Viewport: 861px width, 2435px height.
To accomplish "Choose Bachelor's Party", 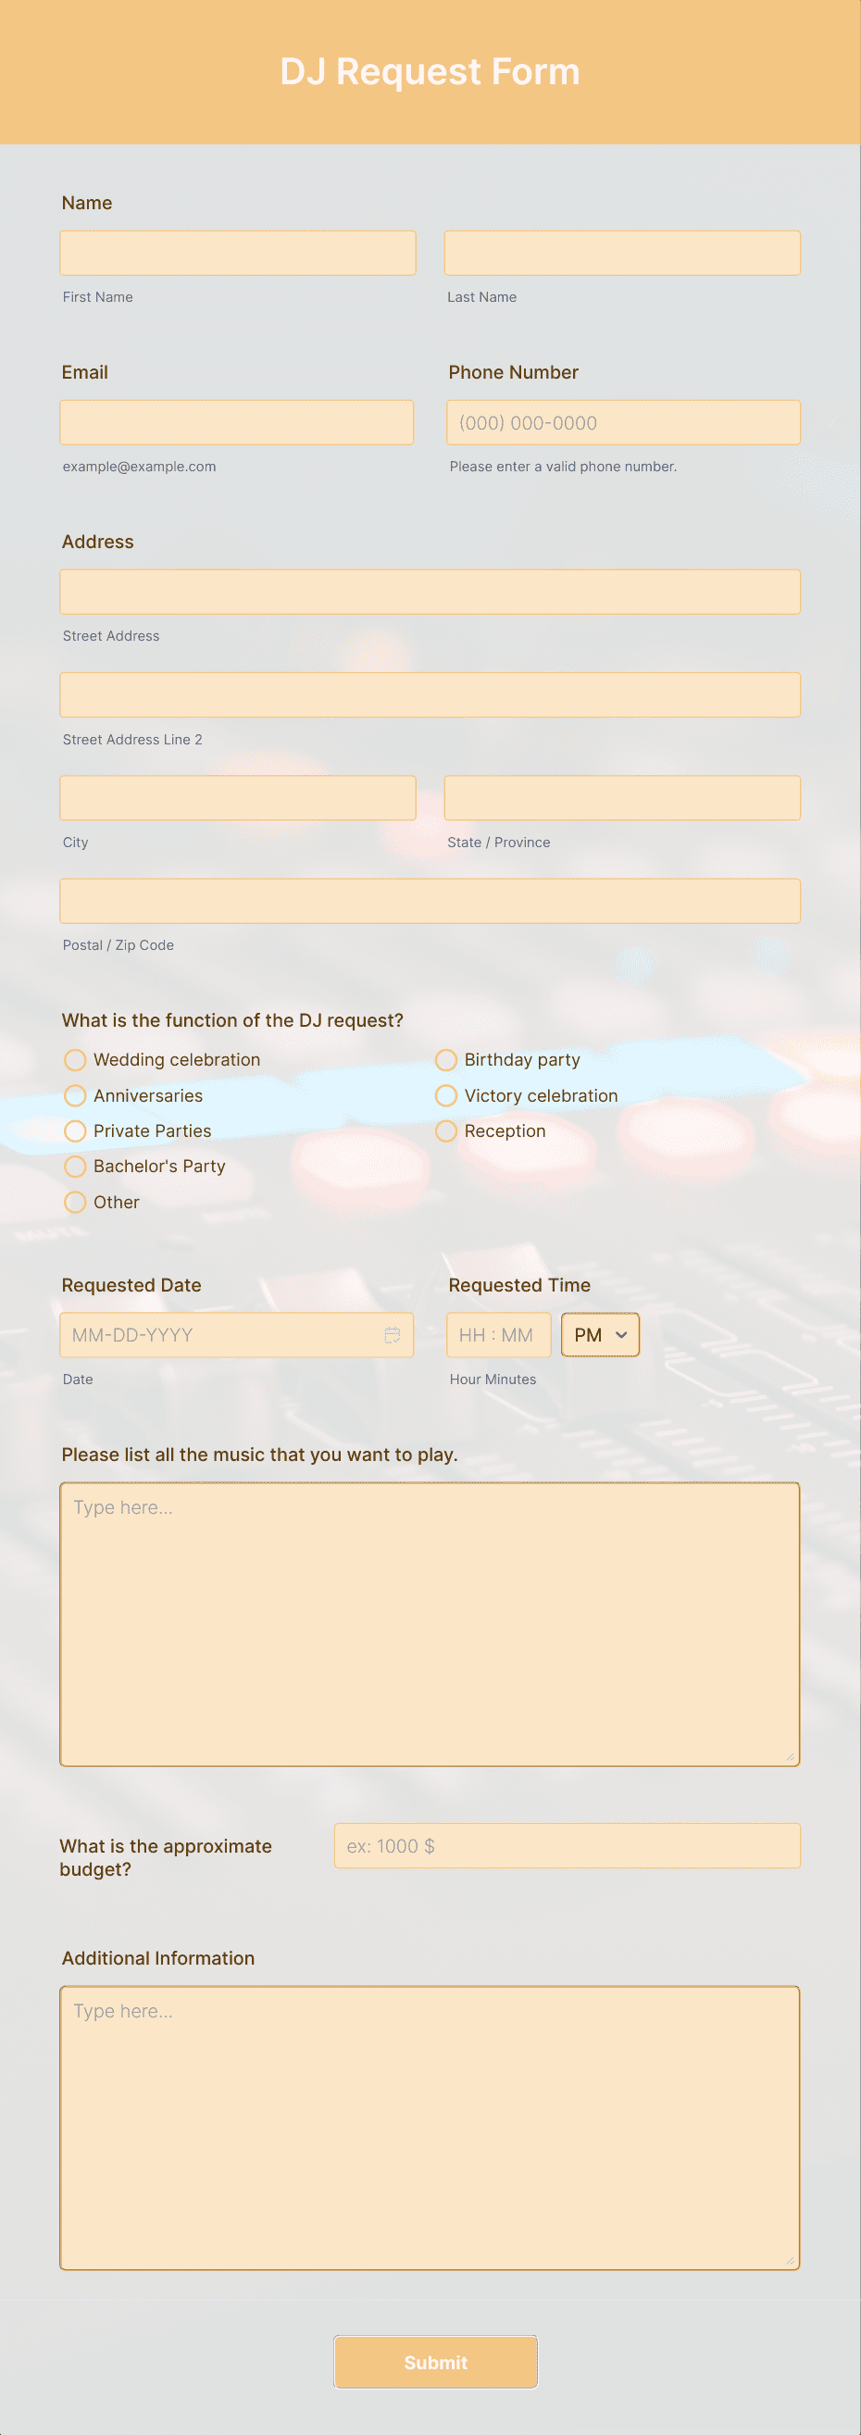I will click(x=76, y=1166).
